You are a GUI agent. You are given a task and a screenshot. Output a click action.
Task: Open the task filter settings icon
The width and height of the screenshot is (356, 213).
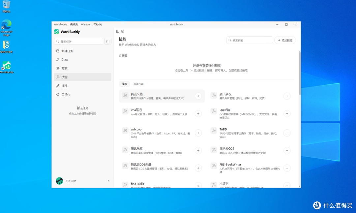click(x=108, y=41)
